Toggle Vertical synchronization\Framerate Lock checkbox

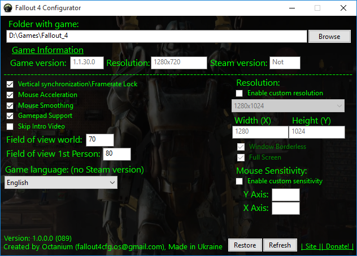(x=10, y=85)
